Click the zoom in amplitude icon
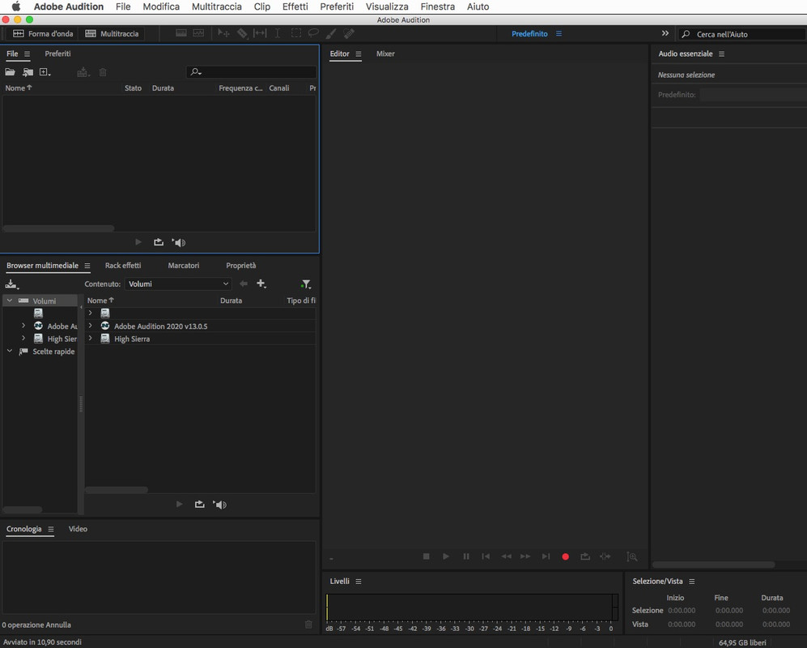Screen dimensions: 807x648 click(x=632, y=556)
